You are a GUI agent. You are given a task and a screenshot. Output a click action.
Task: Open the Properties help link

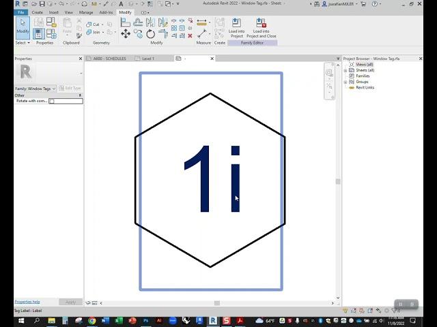27,302
